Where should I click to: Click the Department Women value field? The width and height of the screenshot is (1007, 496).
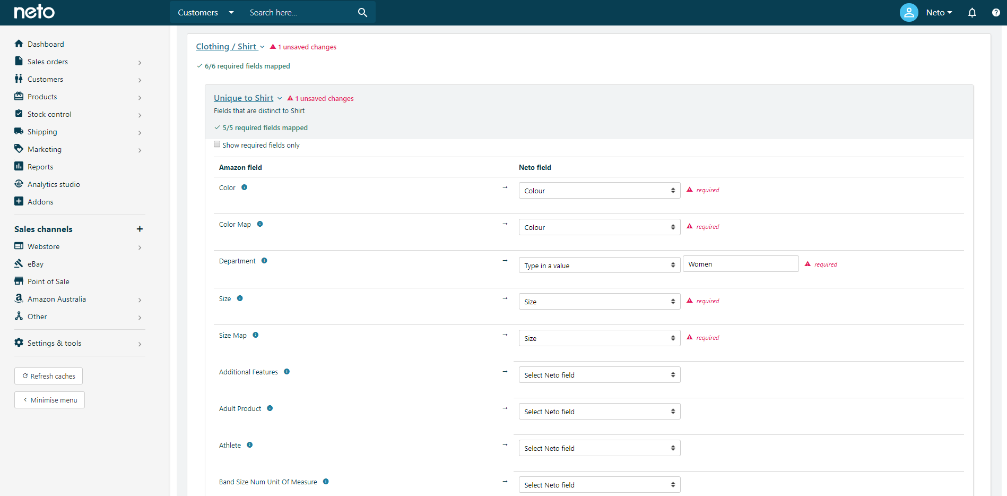tap(741, 264)
